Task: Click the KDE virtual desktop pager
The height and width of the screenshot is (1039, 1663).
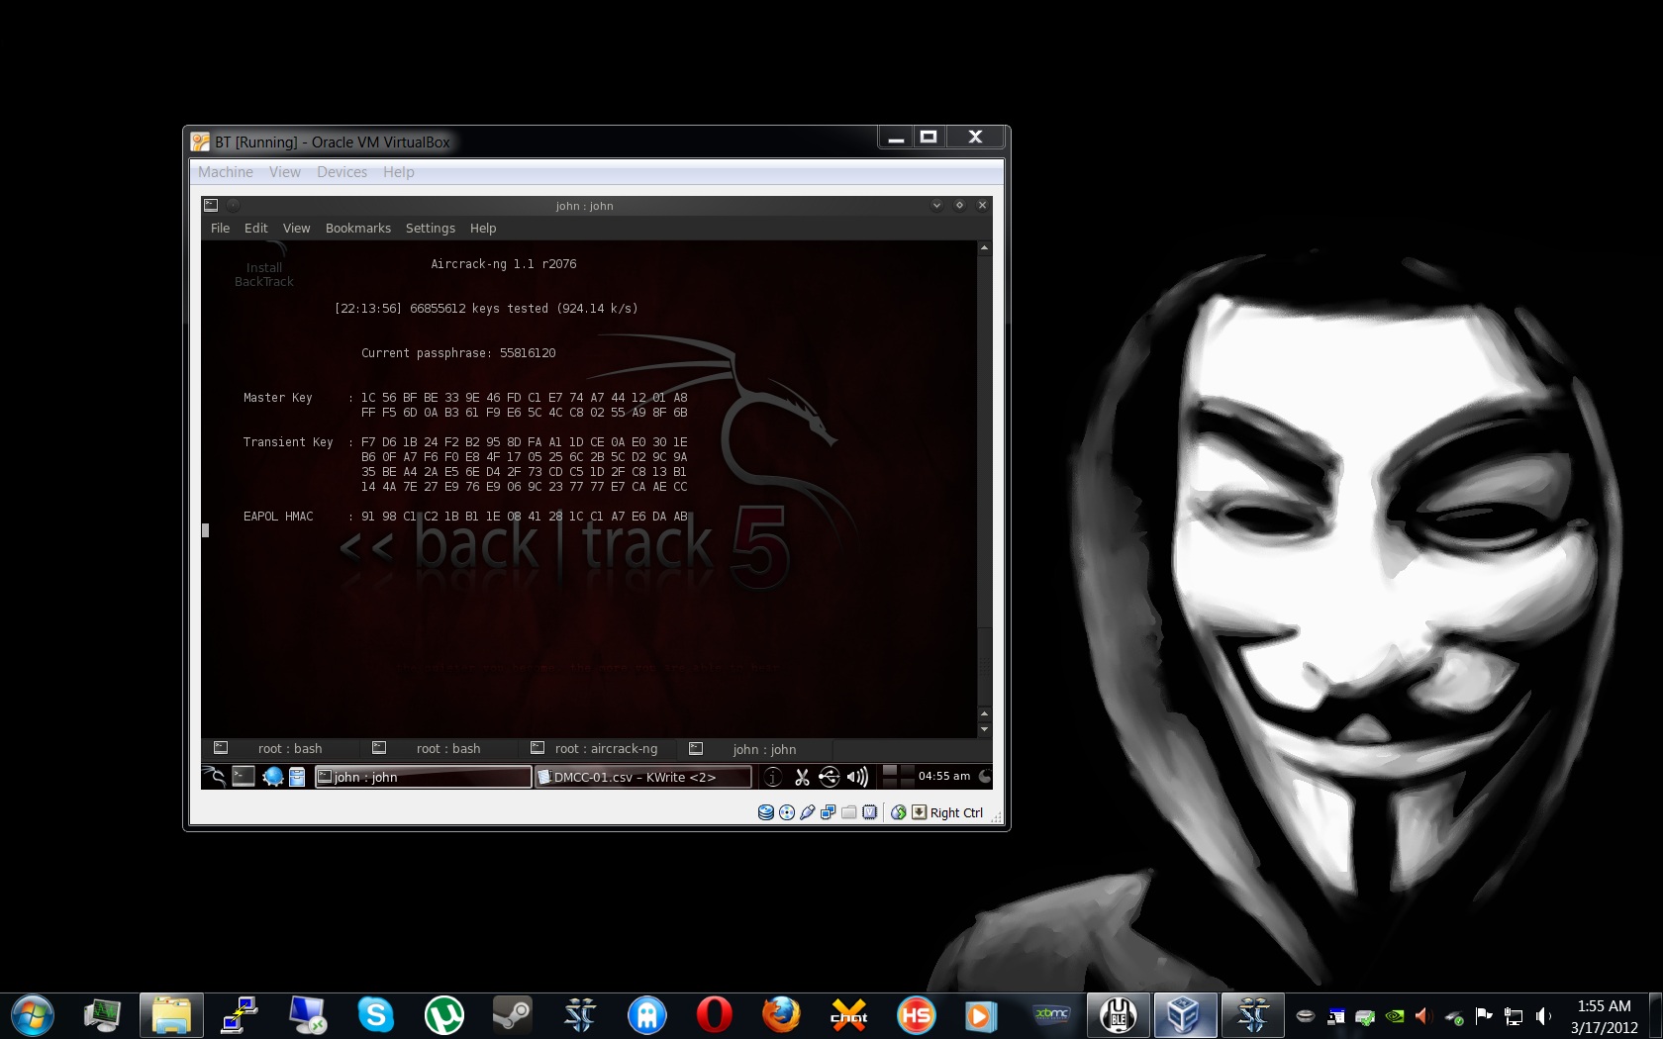Action: [897, 777]
